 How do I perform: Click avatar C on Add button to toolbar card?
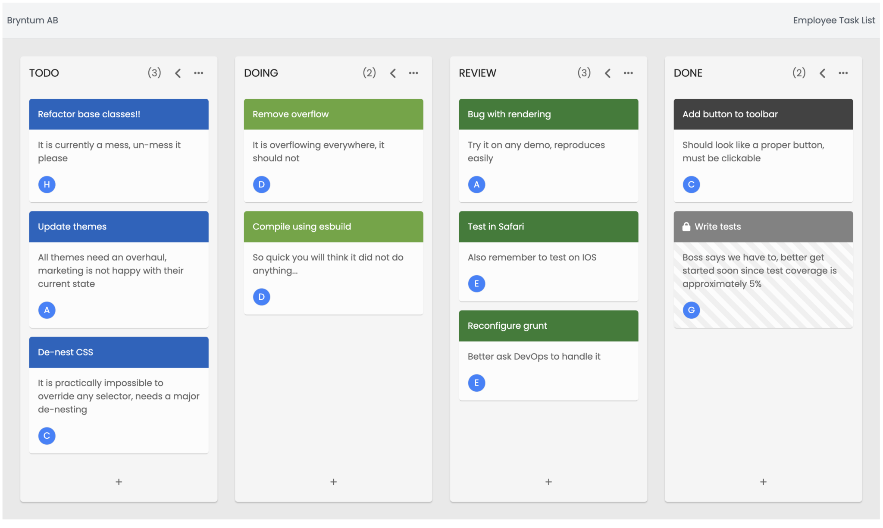[691, 185]
